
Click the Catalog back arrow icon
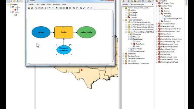123,1
